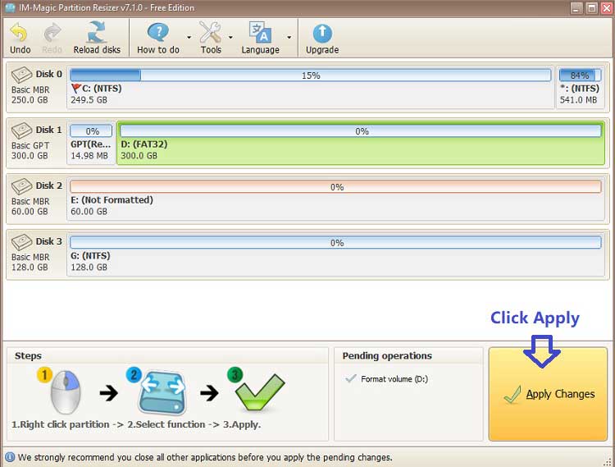Click the greyed Redo arrow icon

52,32
